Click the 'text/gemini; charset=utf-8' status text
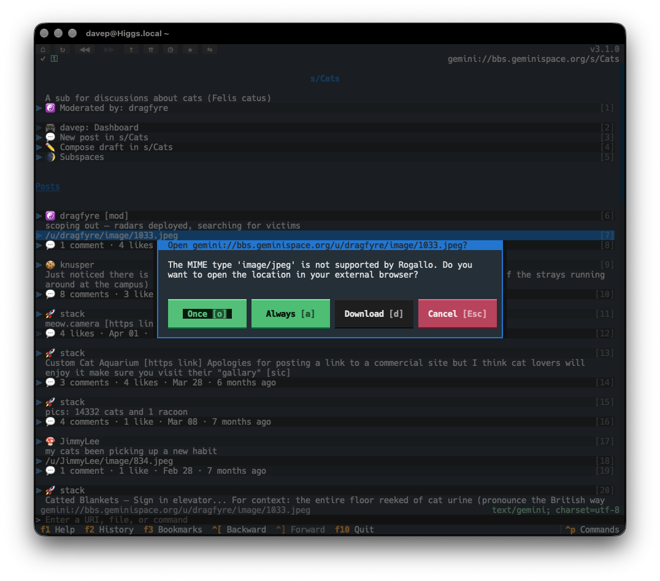This screenshot has height=581, width=660. [x=556, y=510]
